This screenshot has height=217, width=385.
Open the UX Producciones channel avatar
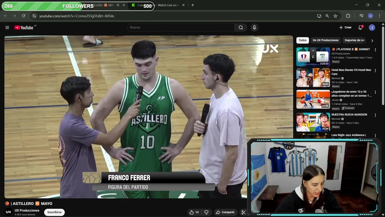(x=8, y=212)
